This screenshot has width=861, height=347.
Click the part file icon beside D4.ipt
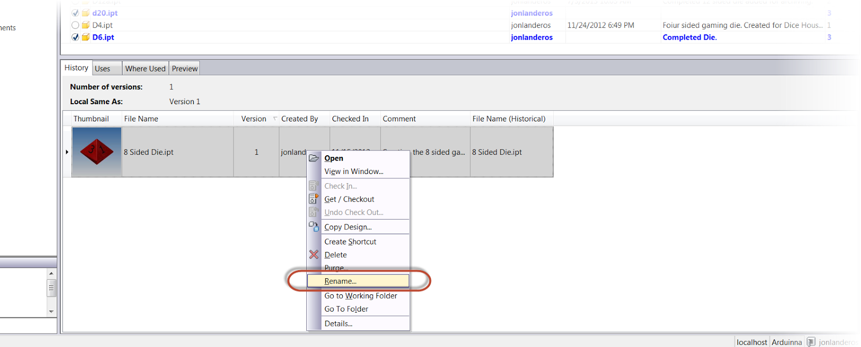(86, 25)
